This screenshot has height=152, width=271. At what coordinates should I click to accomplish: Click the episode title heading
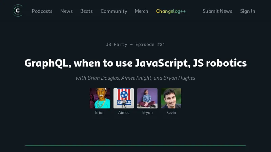click(x=135, y=63)
